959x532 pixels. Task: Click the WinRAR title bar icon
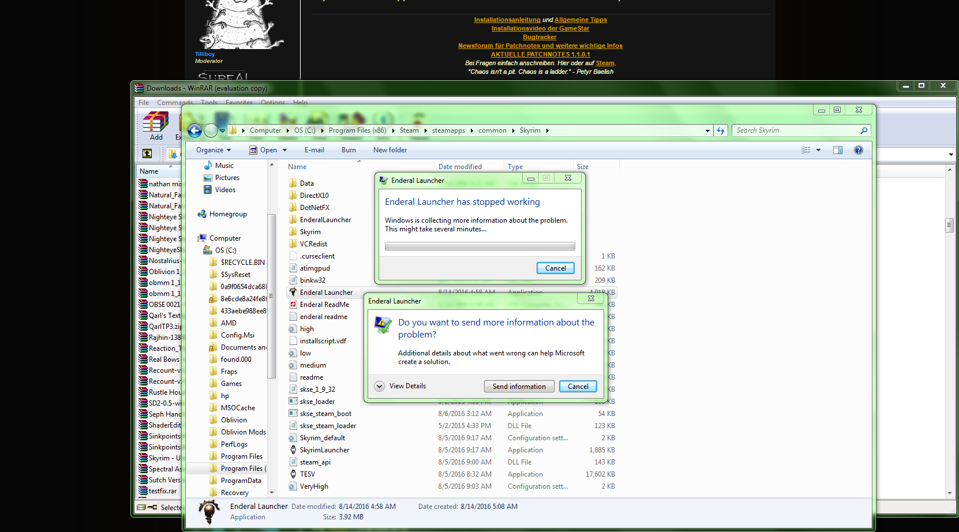pyautogui.click(x=139, y=88)
